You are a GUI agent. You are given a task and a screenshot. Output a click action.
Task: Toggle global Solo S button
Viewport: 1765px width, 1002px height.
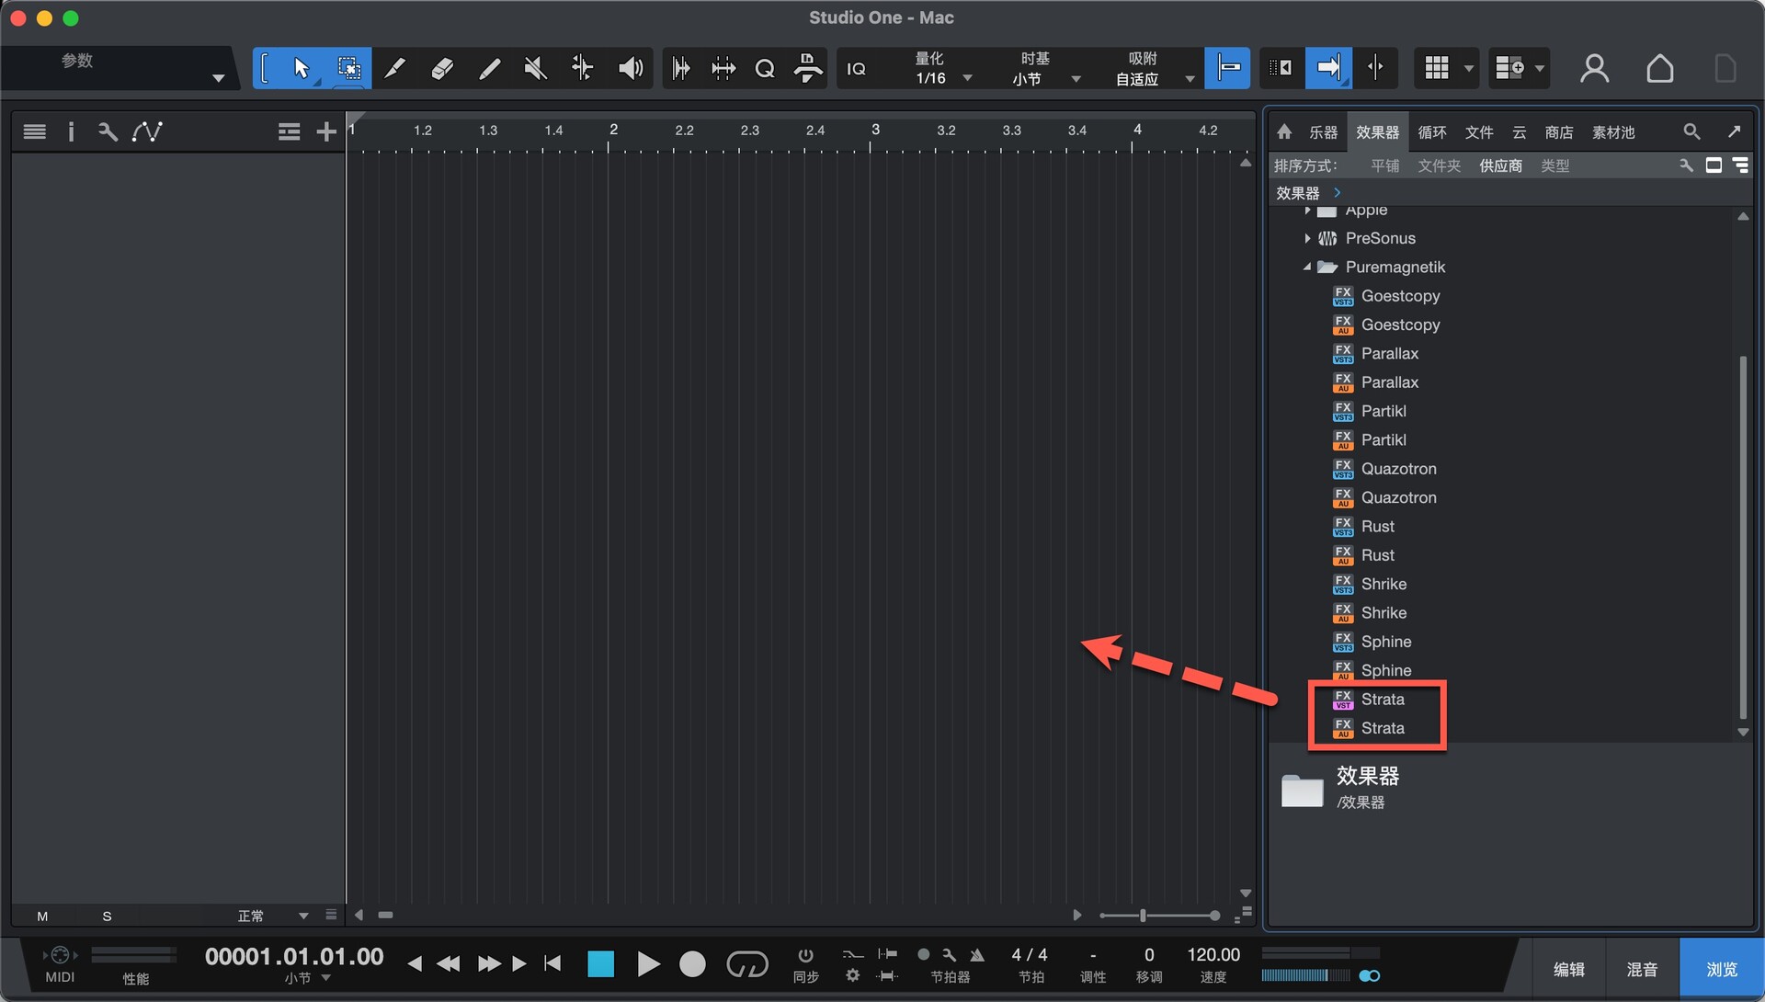107,917
